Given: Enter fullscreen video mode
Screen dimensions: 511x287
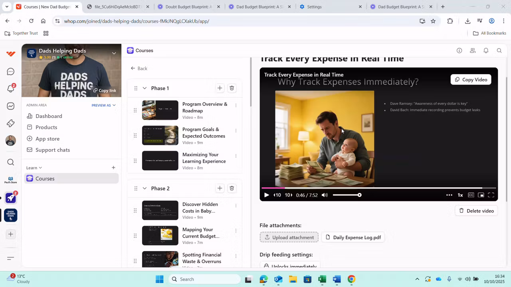Looking at the screenshot, I should [x=491, y=195].
